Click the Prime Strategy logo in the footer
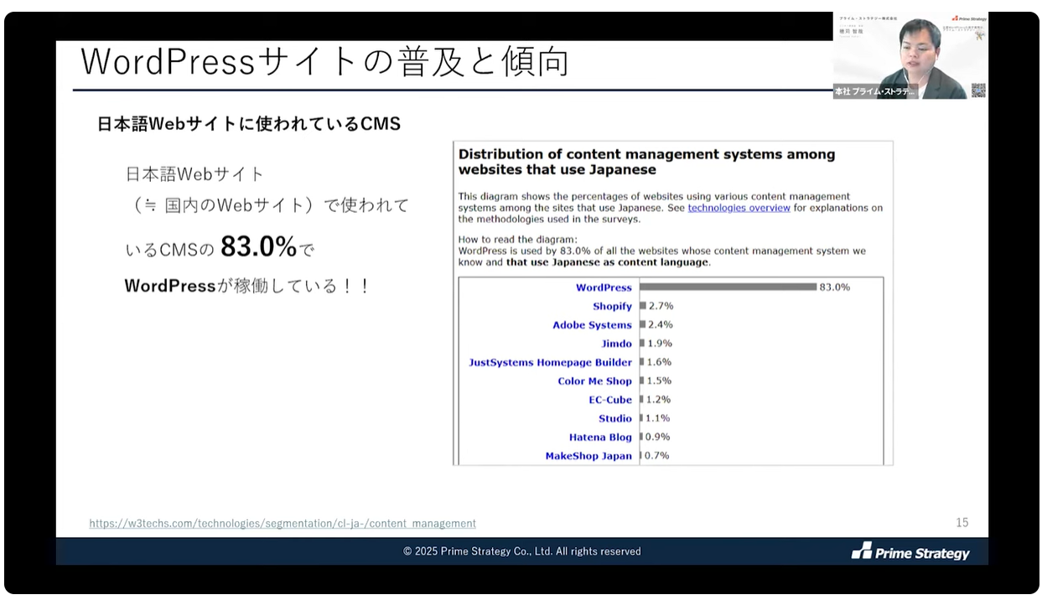The width and height of the screenshot is (1042, 600). 910,551
